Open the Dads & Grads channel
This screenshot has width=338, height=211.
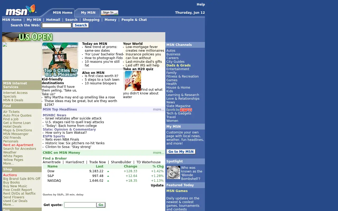pos(179,65)
